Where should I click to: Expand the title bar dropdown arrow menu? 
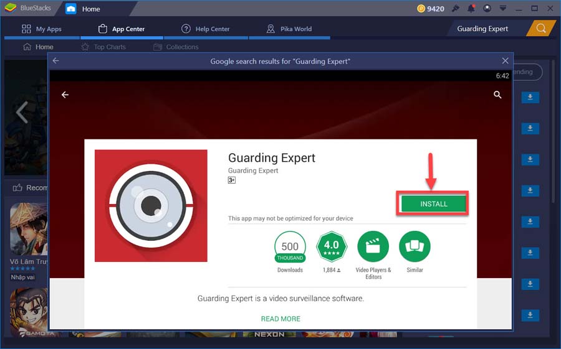click(502, 8)
